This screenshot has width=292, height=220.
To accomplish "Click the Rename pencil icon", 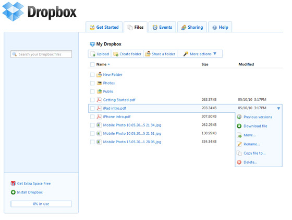I will 239,144.
